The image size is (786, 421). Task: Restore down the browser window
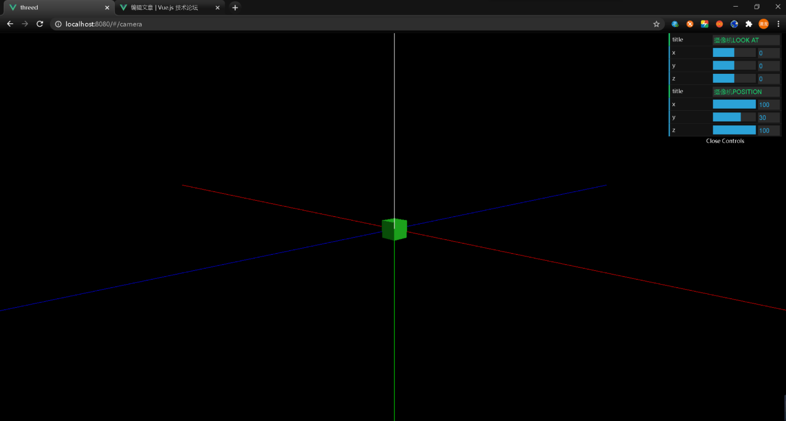click(x=757, y=7)
